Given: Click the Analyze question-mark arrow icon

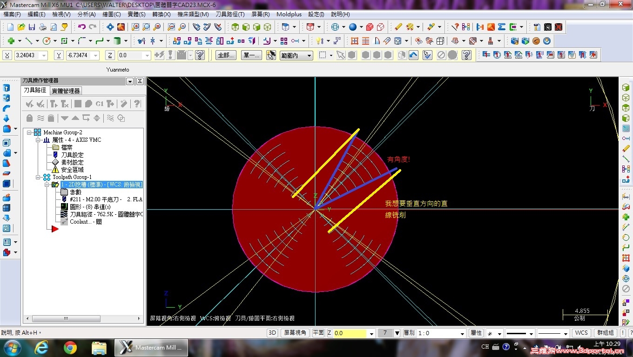Looking at the screenshot, I should click(x=455, y=27).
